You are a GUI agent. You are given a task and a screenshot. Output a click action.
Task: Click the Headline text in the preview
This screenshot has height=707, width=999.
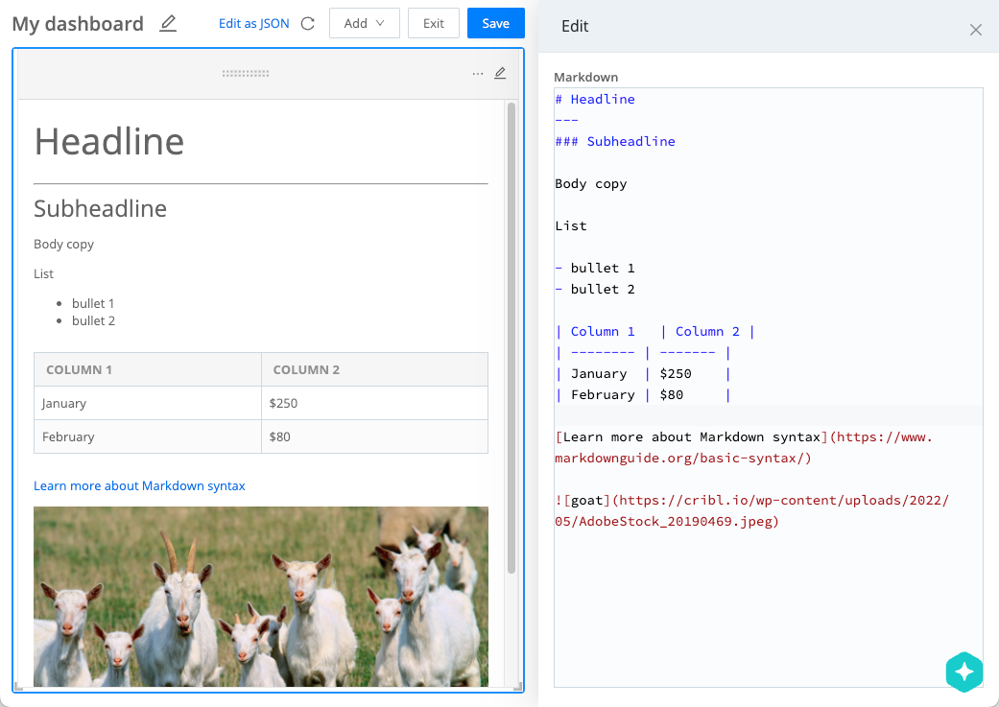click(108, 142)
